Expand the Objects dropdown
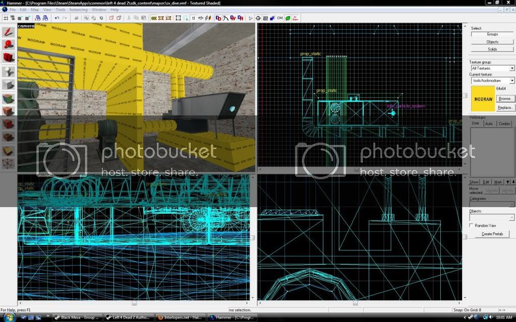 [x=511, y=217]
